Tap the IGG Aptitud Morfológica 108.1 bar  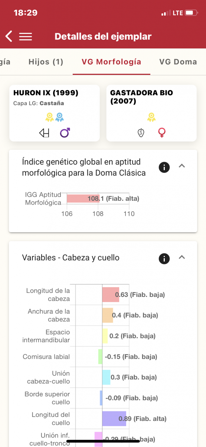[x=83, y=199]
